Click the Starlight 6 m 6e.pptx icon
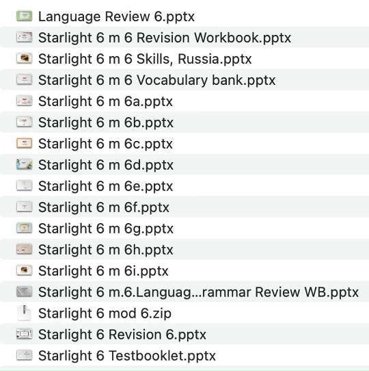 (25, 186)
